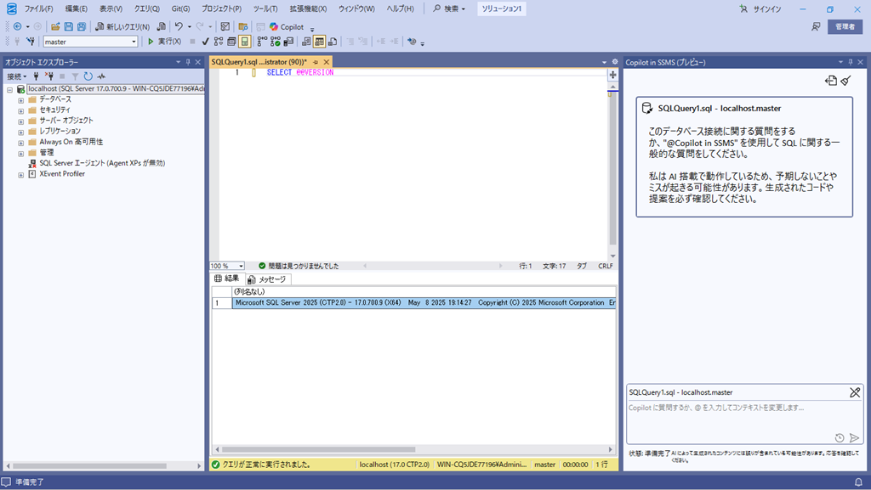Open the Copilot toolbar button
871x490 pixels.
(x=287, y=26)
